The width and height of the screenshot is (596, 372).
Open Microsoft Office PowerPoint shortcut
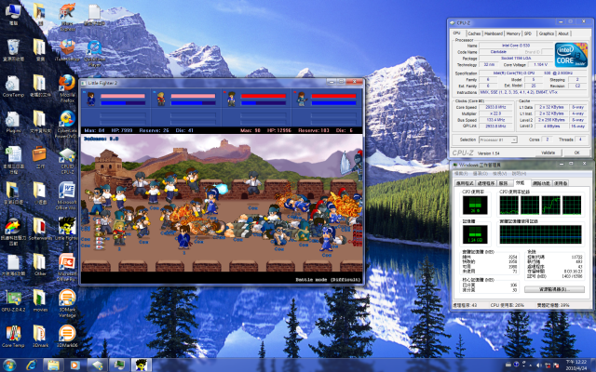pos(67,267)
